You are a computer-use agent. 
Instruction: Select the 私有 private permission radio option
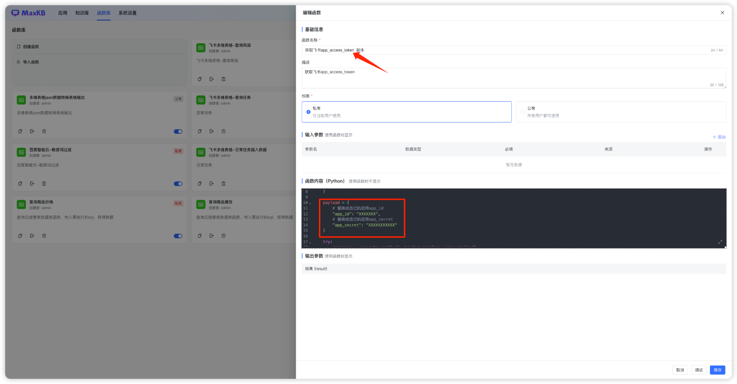[x=309, y=112]
